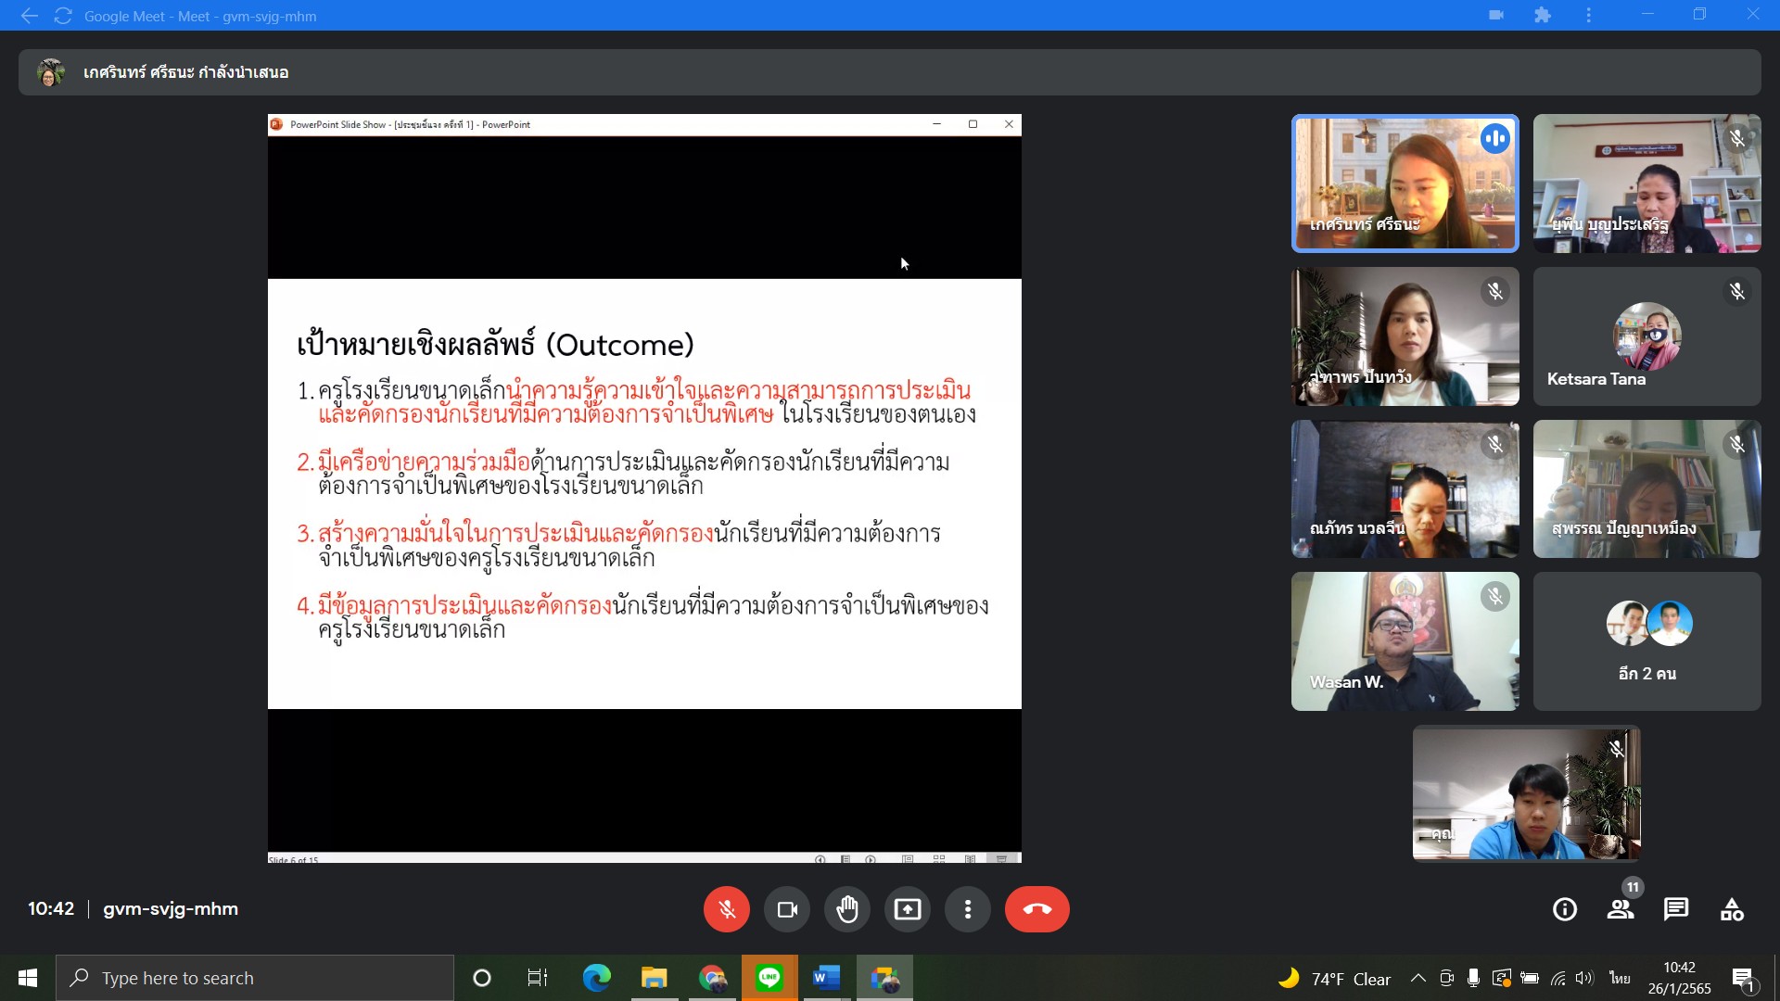Select the Ketsara Tana participant tile
The width and height of the screenshot is (1780, 1001).
pyautogui.click(x=1646, y=336)
